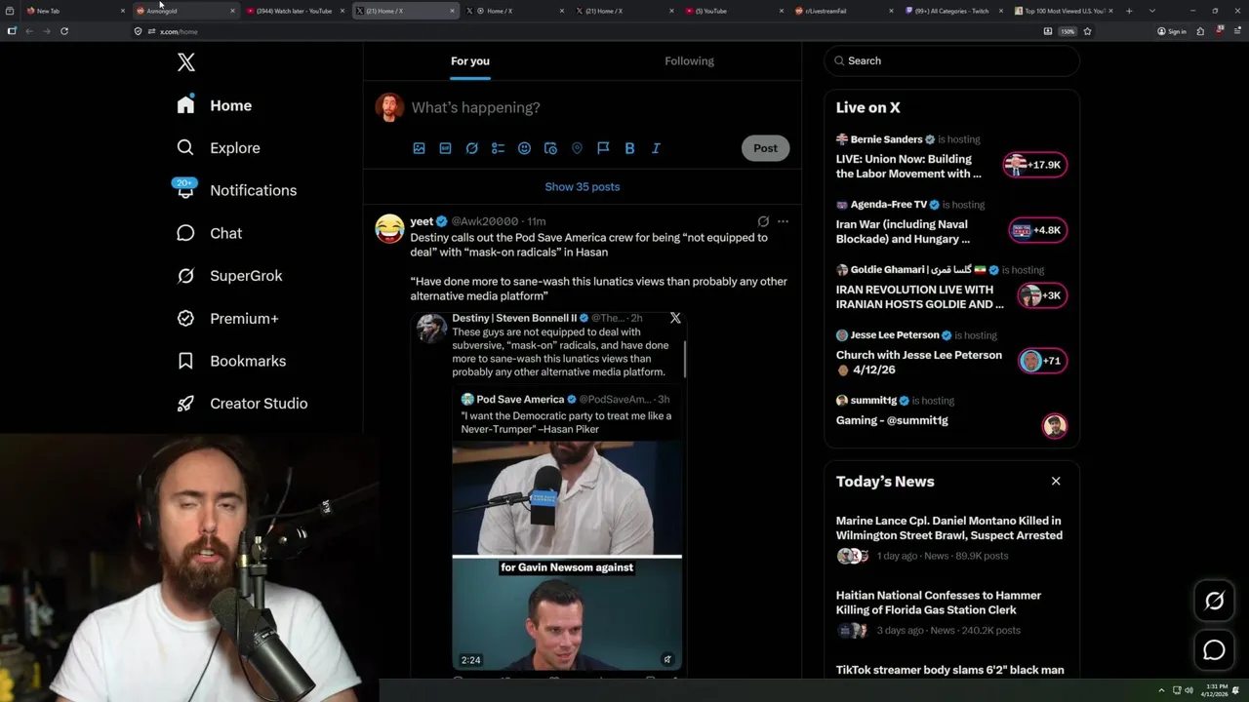Viewport: 1249px width, 702px height.
Task: Open Bookmarks from the sidebar
Action: click(231, 361)
